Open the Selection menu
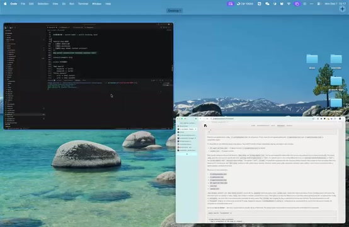The image size is (349, 227). click(43, 4)
